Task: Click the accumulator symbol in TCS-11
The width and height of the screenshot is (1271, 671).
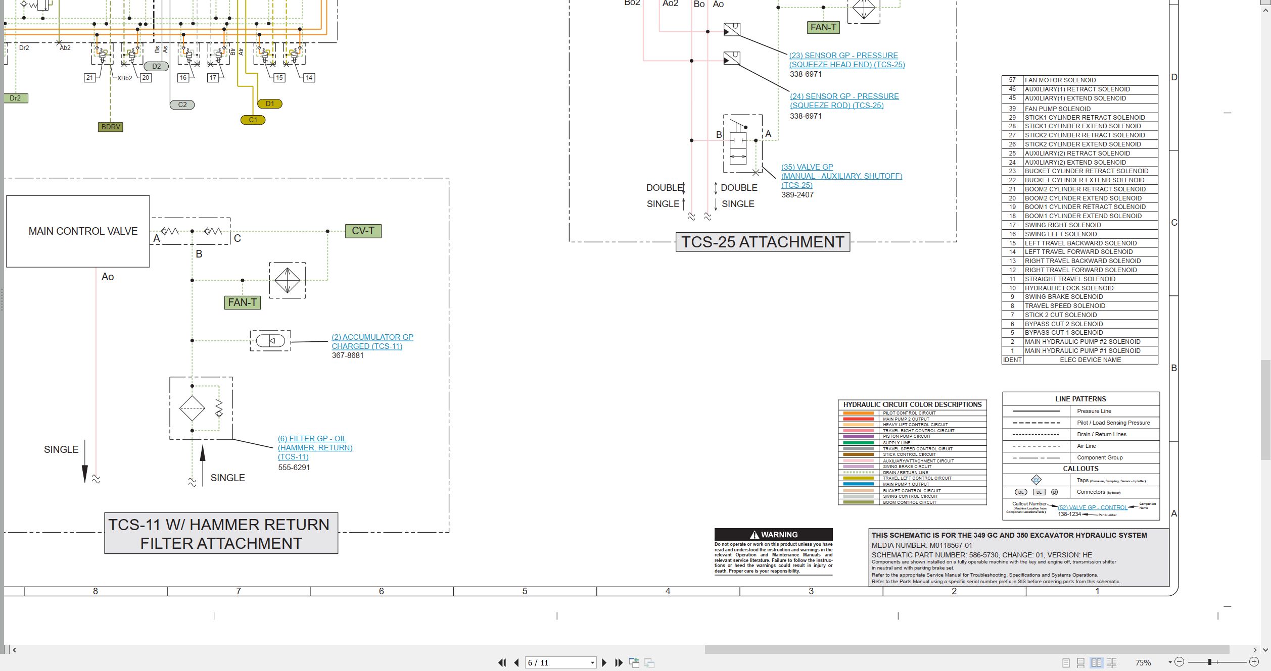Action: pyautogui.click(x=270, y=341)
